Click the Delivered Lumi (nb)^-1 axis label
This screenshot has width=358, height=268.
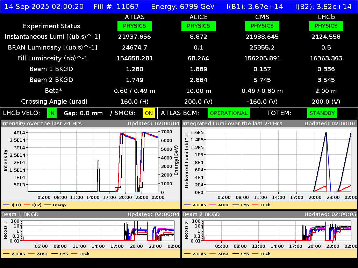(187, 160)
